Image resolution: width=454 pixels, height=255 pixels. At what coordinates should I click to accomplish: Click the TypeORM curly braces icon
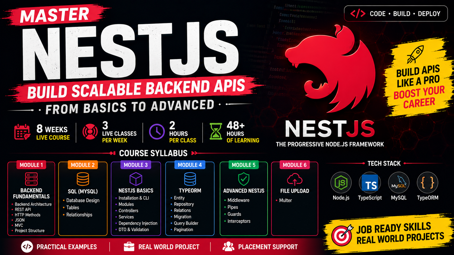tap(427, 183)
